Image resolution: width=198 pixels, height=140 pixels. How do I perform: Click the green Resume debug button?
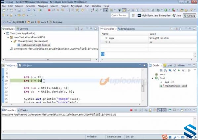click(x=40, y=10)
